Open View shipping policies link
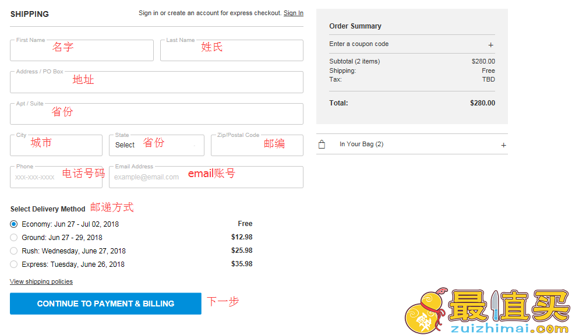The image size is (572, 335). (x=41, y=282)
